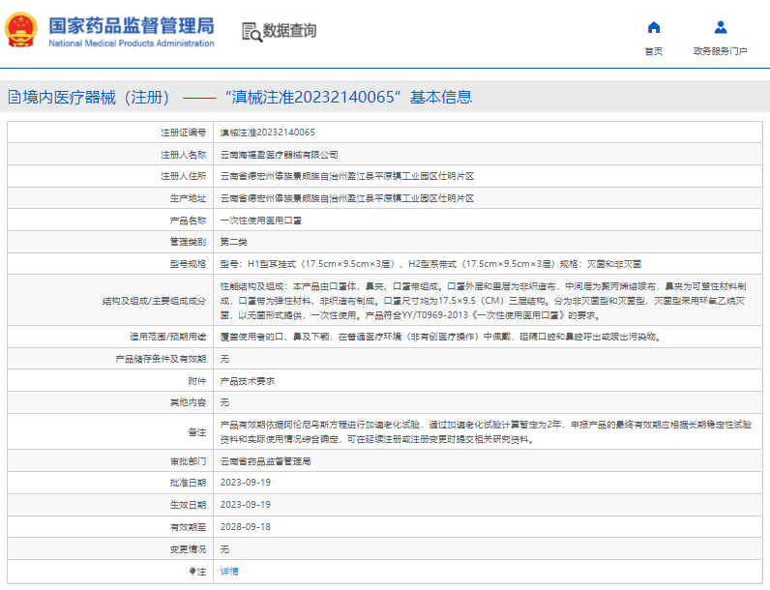Click the 备注 row label
Image resolution: width=770 pixels, height=590 pixels.
[197, 432]
